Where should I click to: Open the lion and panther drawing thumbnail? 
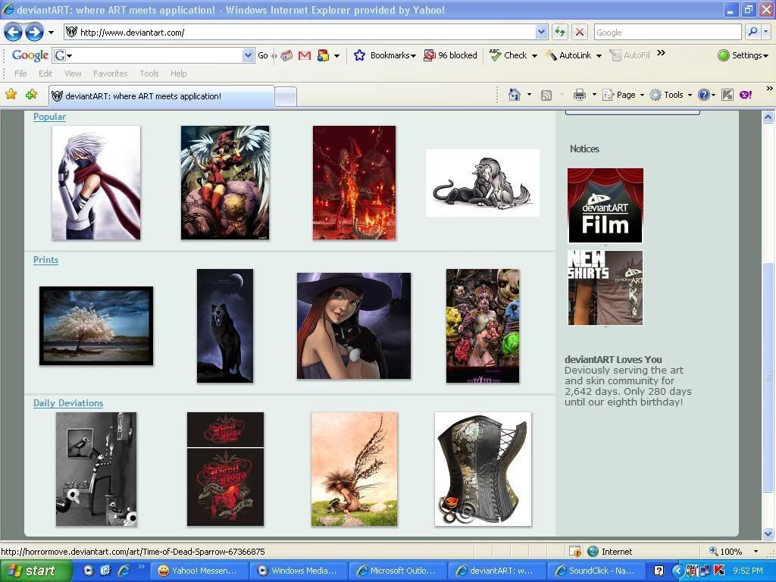pyautogui.click(x=483, y=183)
